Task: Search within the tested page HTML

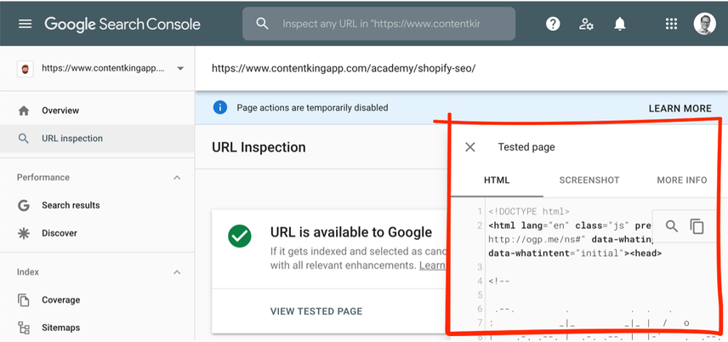Action: 671,226
